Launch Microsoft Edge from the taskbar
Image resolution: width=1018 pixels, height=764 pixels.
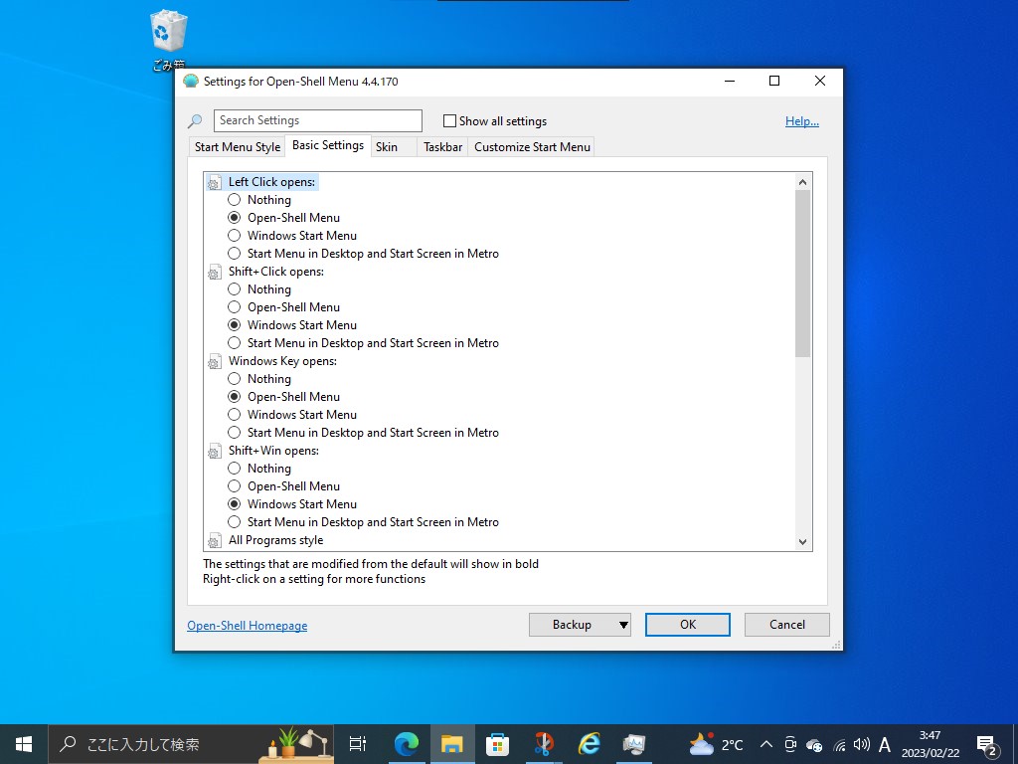407,744
